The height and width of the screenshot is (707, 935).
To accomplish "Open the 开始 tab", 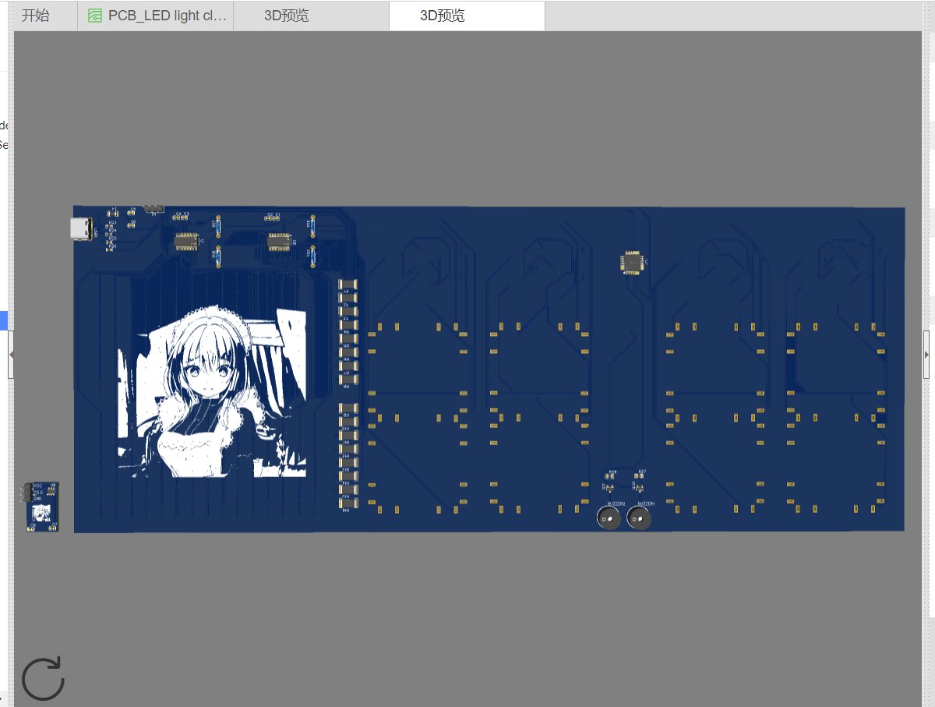I will tap(35, 16).
